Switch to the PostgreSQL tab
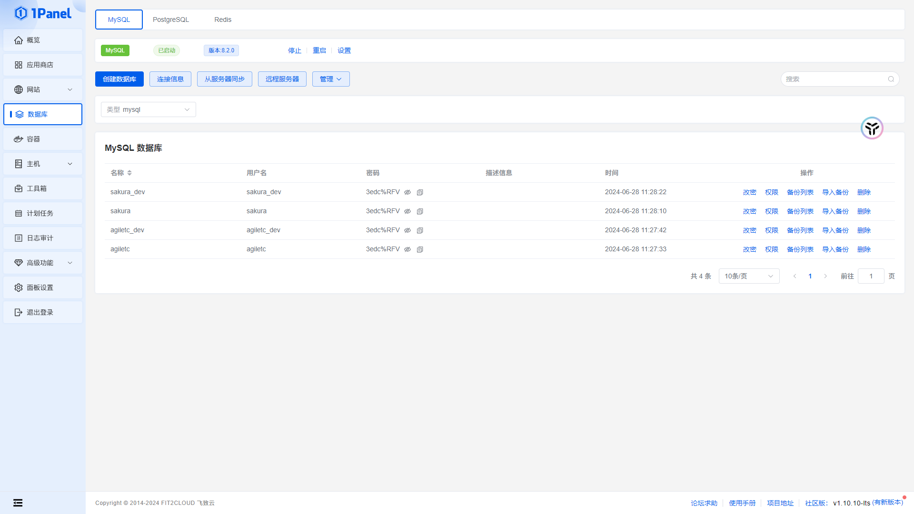Viewport: 914px width, 514px height. click(x=171, y=20)
